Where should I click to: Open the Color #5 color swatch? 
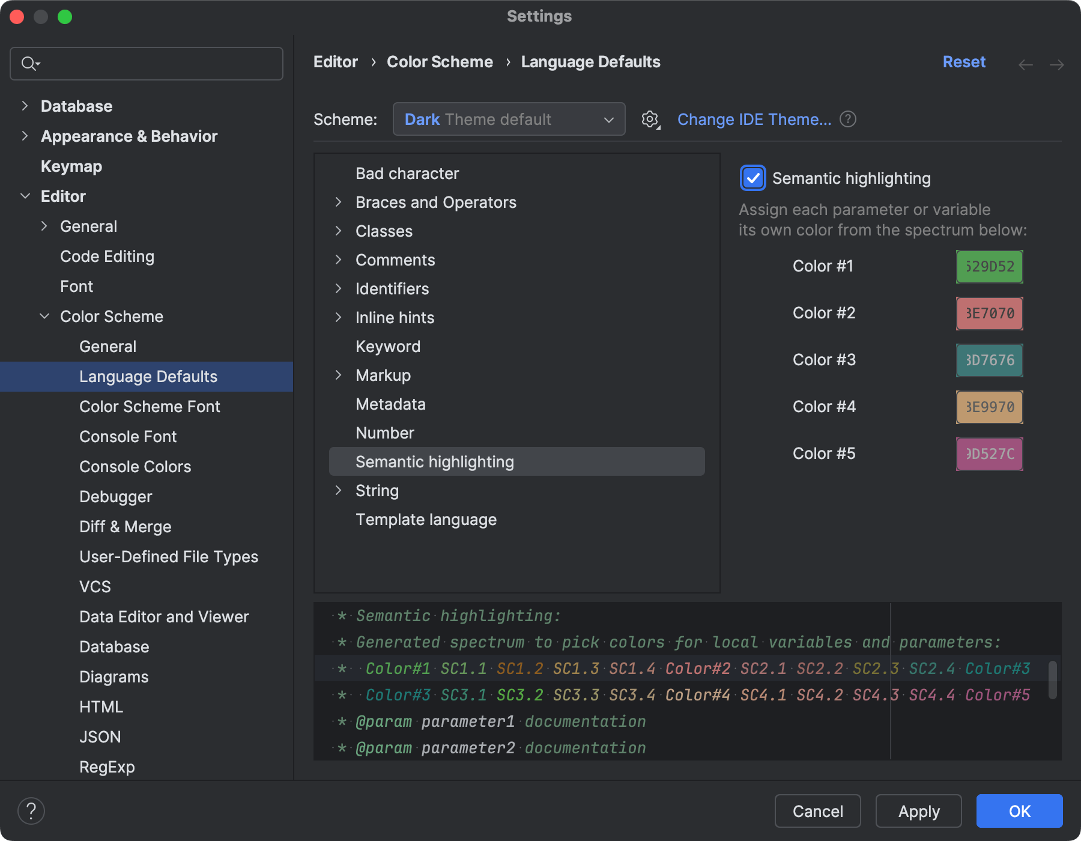click(989, 454)
